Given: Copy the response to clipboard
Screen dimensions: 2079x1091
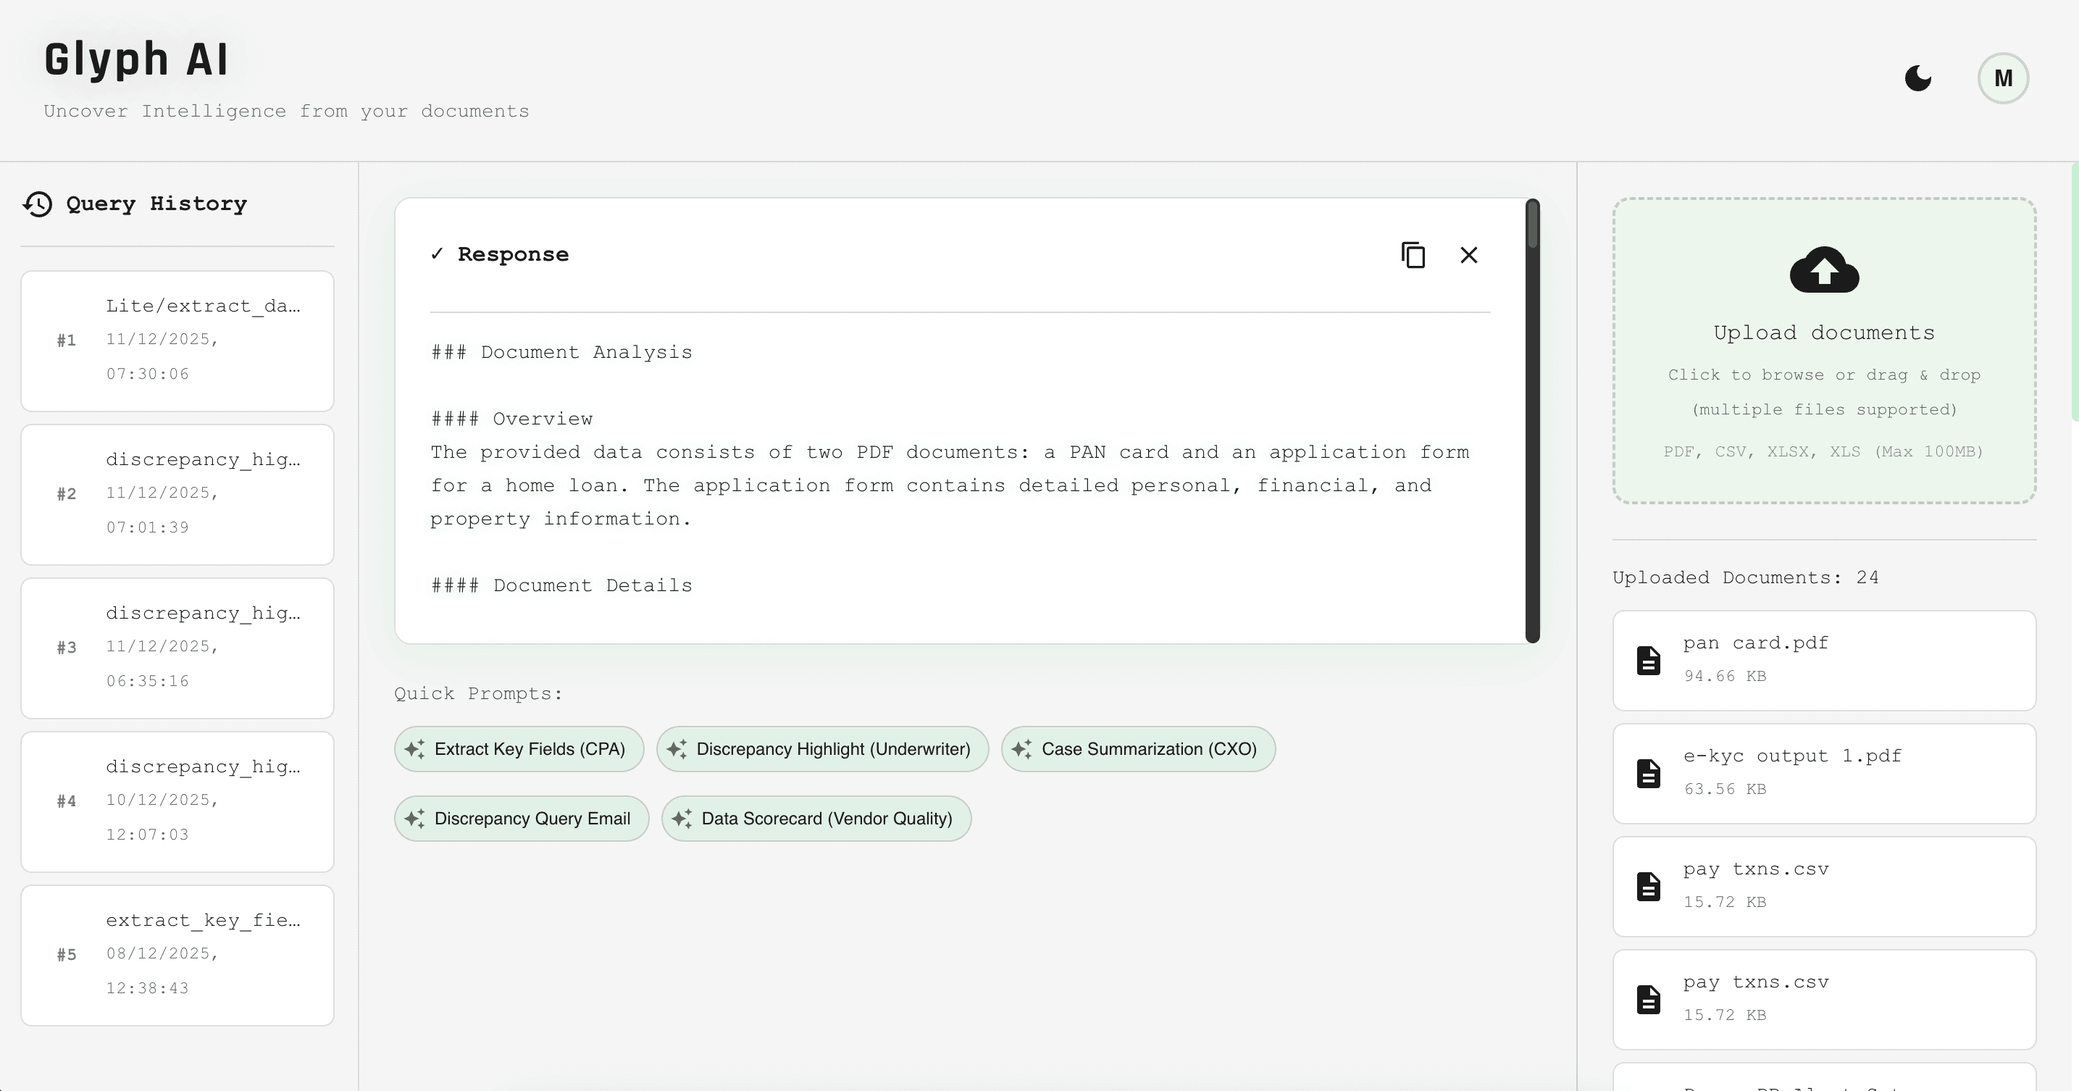Looking at the screenshot, I should coord(1413,255).
